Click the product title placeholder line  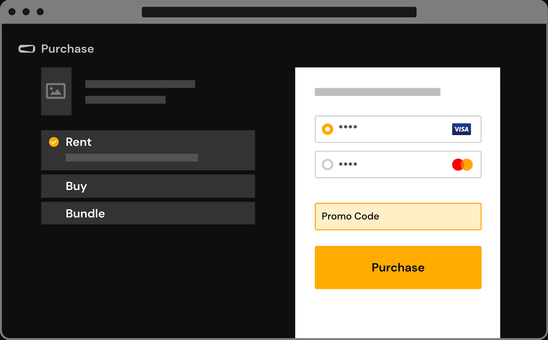tap(140, 84)
